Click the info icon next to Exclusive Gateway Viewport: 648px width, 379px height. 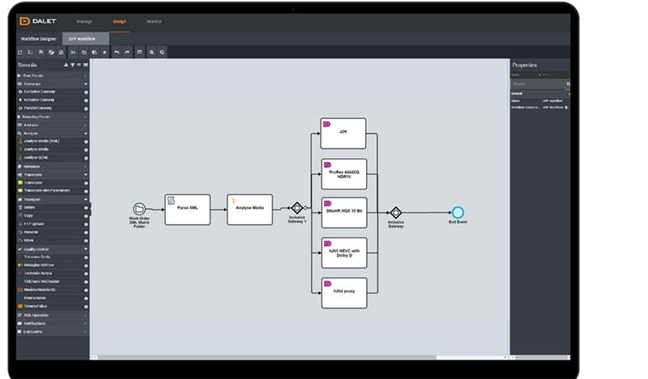(x=86, y=92)
